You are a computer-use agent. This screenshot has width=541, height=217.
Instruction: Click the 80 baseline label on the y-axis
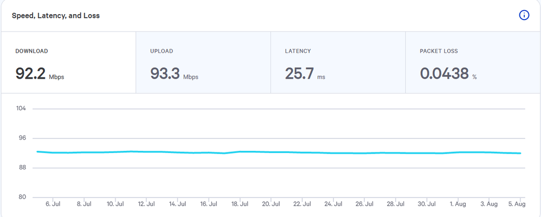tap(22, 197)
